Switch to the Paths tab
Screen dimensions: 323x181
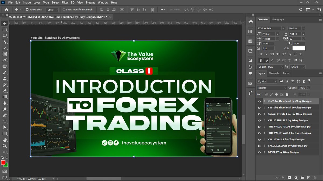286,73
